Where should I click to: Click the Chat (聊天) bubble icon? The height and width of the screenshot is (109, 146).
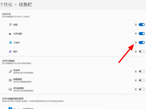point(10,51)
